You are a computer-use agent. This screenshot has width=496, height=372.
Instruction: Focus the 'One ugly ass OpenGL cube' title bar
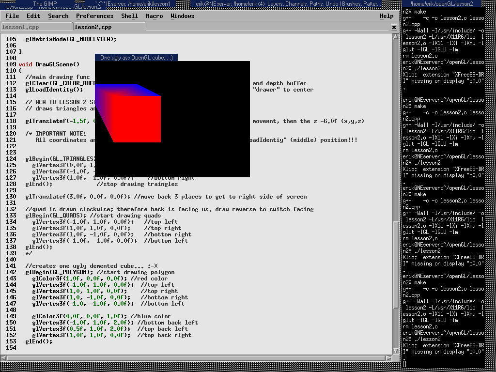pos(136,58)
